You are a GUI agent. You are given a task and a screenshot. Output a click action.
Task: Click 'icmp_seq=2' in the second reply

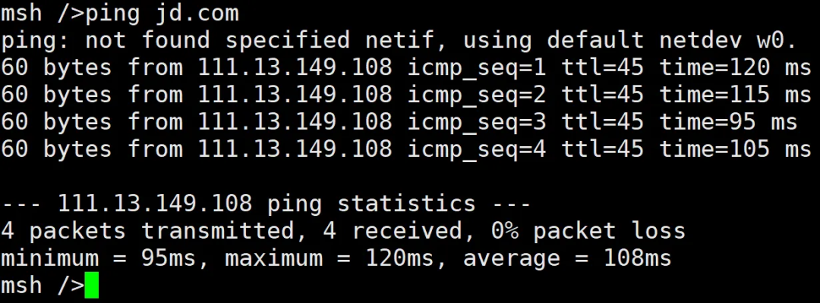click(477, 95)
